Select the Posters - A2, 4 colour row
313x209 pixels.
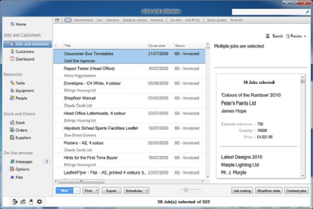coord(129,146)
